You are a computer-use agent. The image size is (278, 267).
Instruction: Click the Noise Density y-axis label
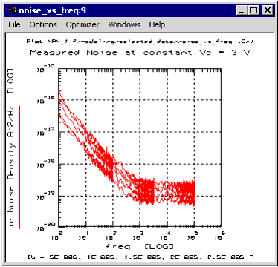pyautogui.click(x=10, y=148)
